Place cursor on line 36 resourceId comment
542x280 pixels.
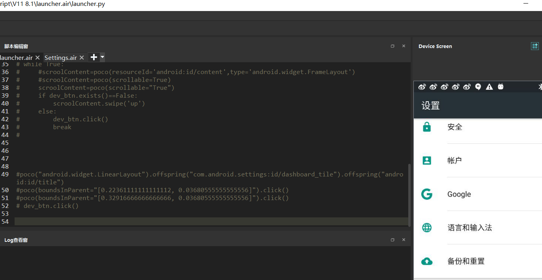click(197, 72)
